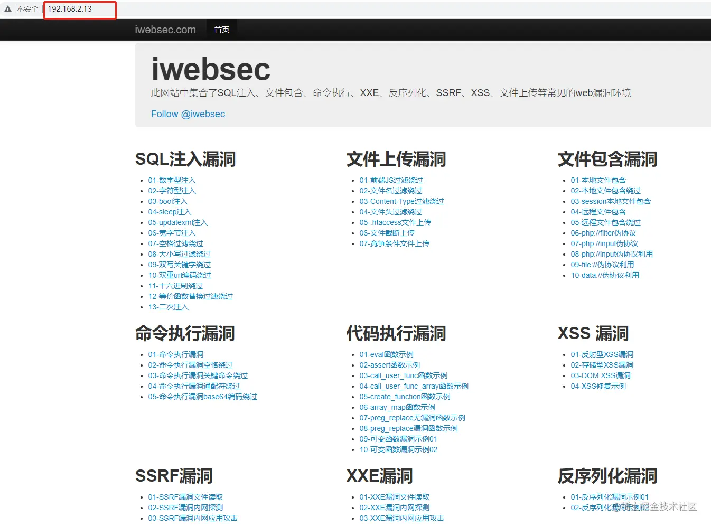This screenshot has height=526, width=711.
Task: Open 06-php://filter伪协议 link
Action: coord(604,233)
